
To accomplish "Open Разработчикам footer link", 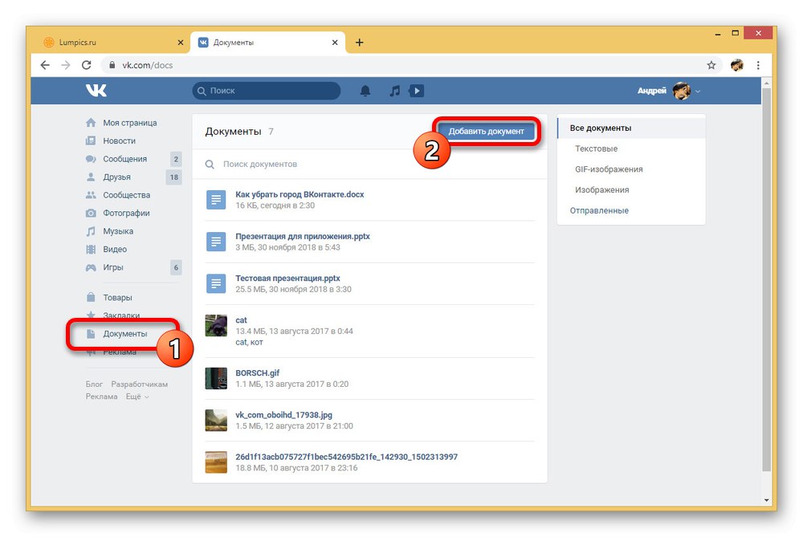I will tap(139, 384).
